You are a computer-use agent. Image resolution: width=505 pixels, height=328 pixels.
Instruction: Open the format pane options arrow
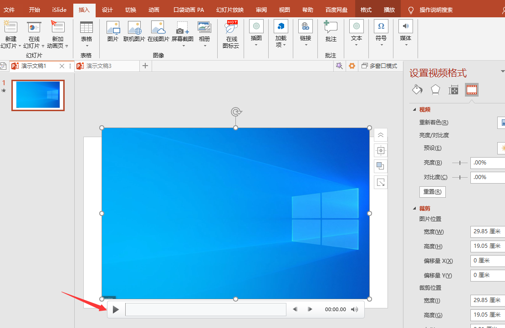[x=502, y=71]
